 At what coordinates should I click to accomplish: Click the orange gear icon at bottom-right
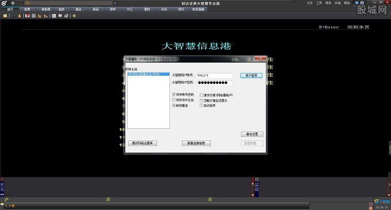click(370, 208)
